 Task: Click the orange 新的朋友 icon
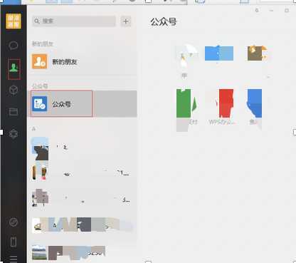40,61
